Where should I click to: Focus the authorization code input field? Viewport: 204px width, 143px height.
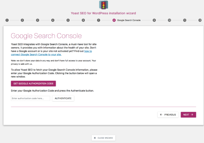pyautogui.click(x=30, y=98)
